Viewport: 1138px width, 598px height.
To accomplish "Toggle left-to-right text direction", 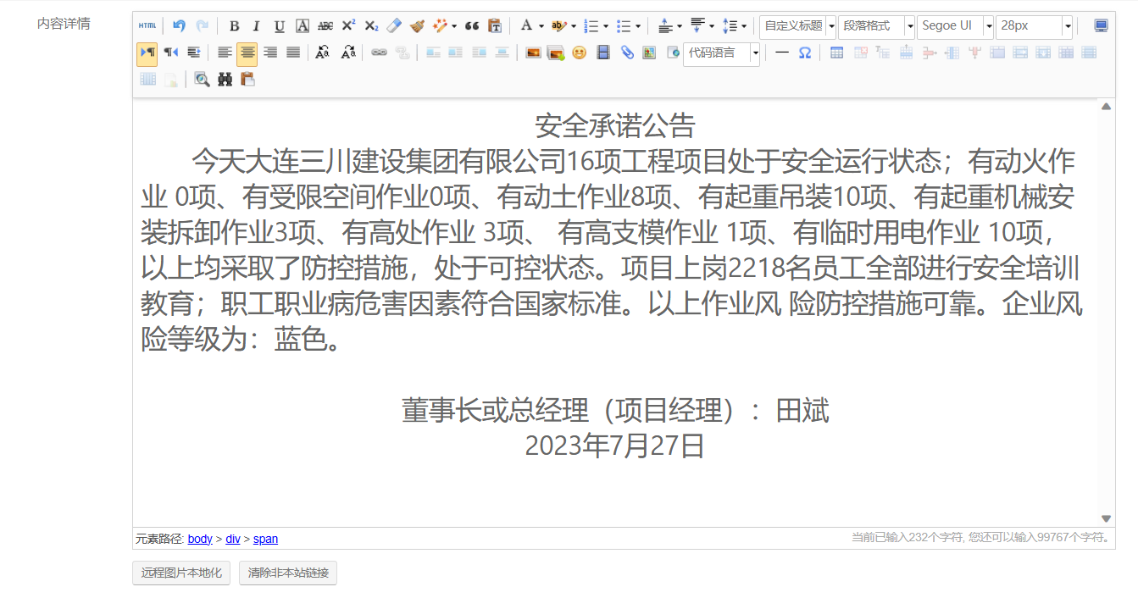I will point(147,53).
